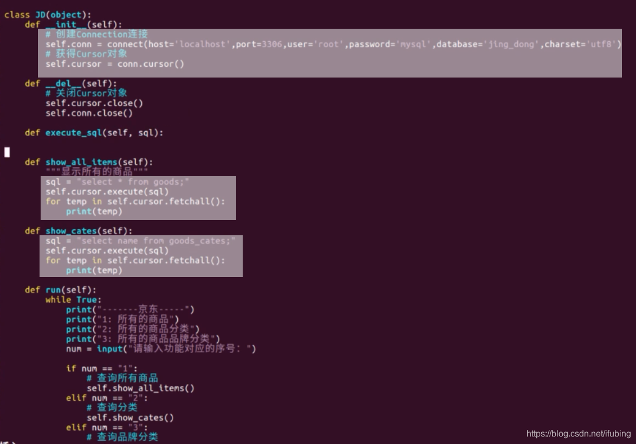The width and height of the screenshot is (636, 444).
Task: Click the '# 查询分类' comment
Action: point(112,408)
